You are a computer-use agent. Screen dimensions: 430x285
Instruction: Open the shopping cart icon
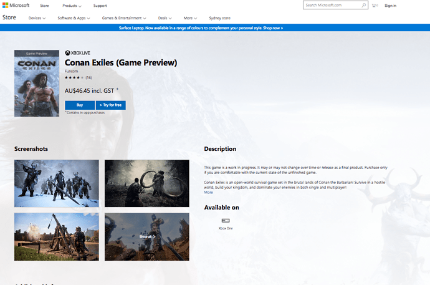375,6
